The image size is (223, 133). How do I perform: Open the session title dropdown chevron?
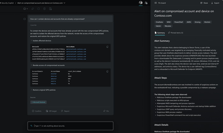(65, 3)
